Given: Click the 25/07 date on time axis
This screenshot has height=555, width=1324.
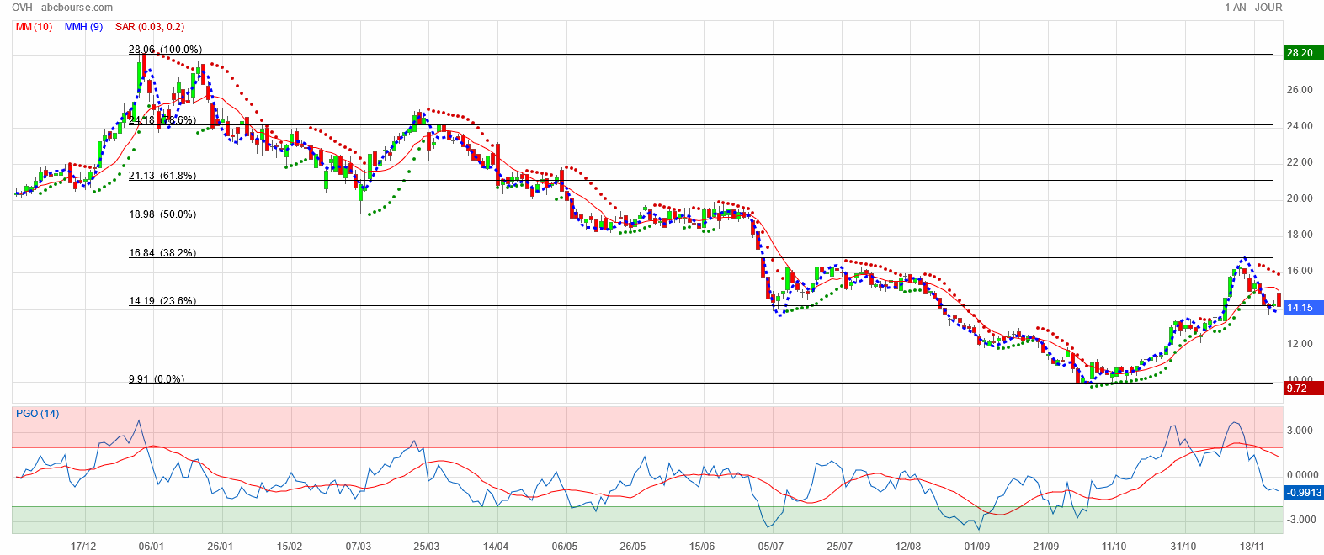Looking at the screenshot, I should pyautogui.click(x=839, y=546).
